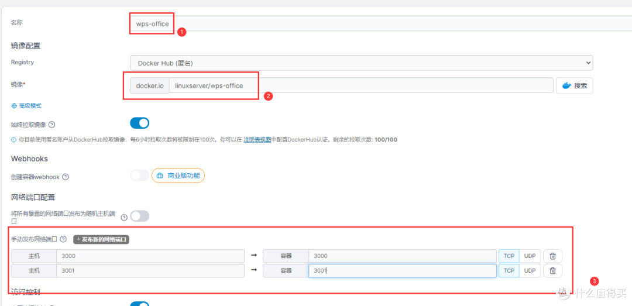Click help icon next to 始终拉取镜像
This screenshot has height=306, width=632.
click(x=51, y=125)
